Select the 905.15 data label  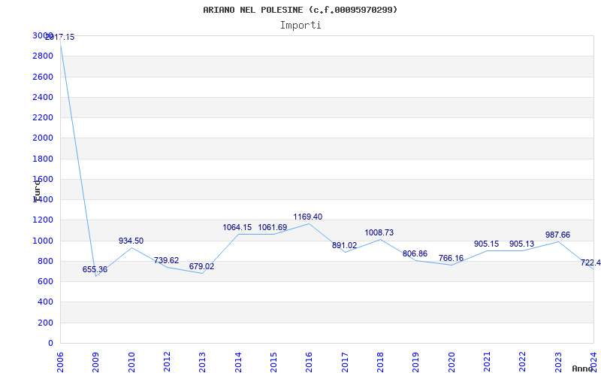pyautogui.click(x=486, y=244)
